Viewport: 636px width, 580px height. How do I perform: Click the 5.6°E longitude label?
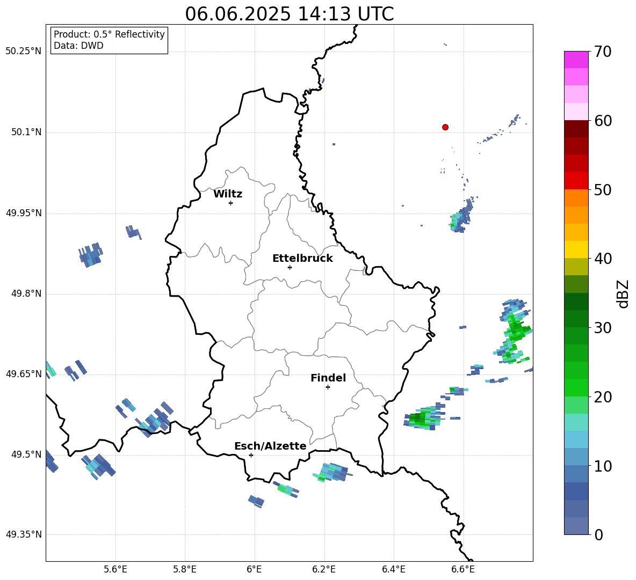click(x=115, y=570)
